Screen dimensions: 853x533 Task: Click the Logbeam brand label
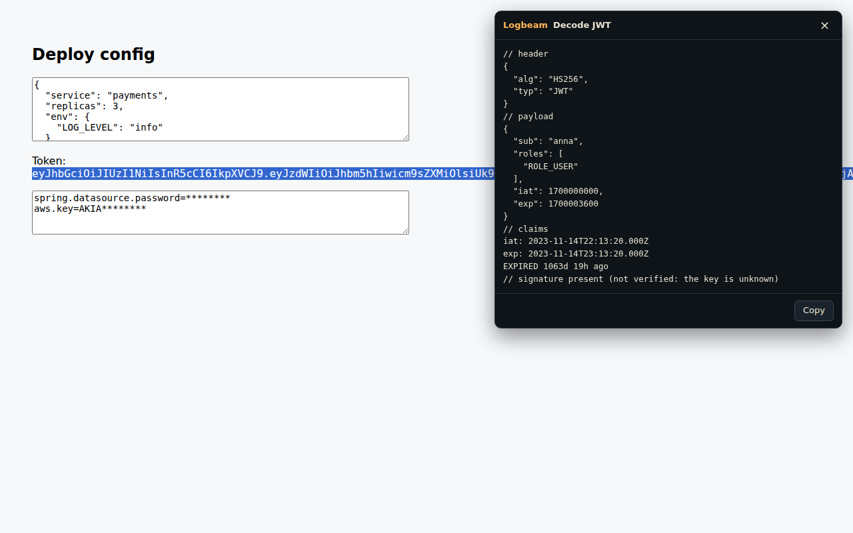tap(525, 25)
